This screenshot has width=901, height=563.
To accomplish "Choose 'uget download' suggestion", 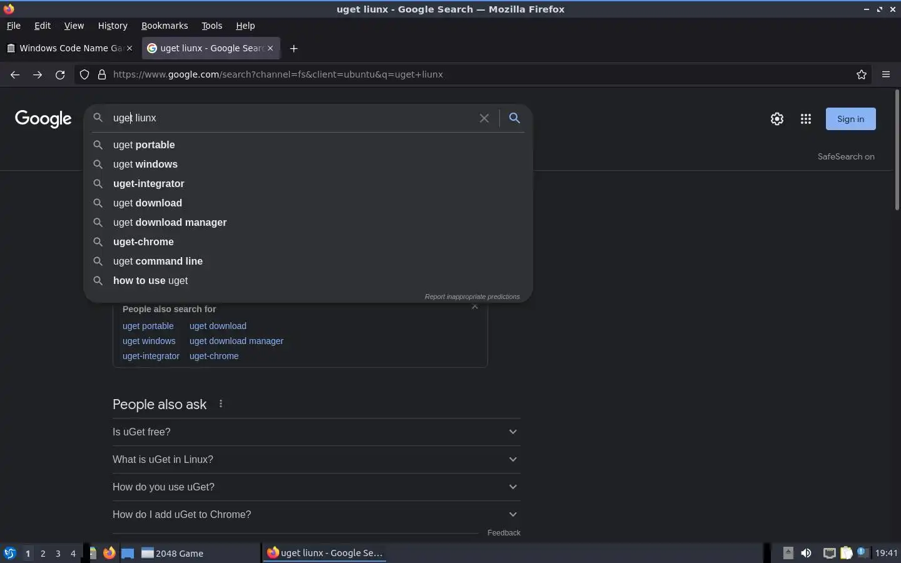I will [308, 203].
